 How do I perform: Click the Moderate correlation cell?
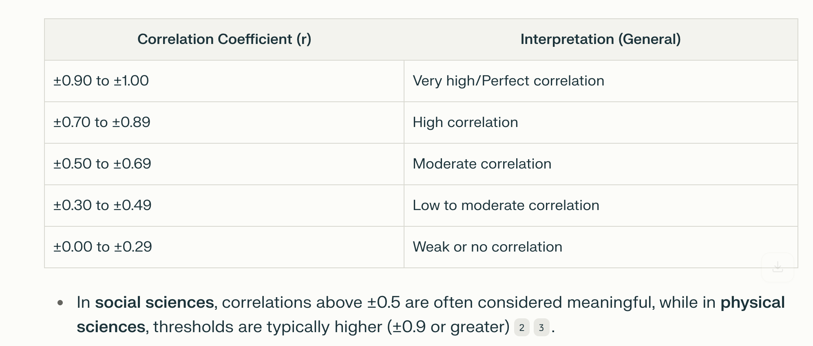point(601,164)
